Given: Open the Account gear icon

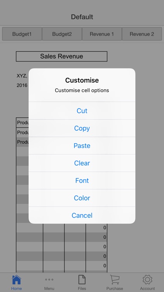Looking at the screenshot, I should pos(147,280).
